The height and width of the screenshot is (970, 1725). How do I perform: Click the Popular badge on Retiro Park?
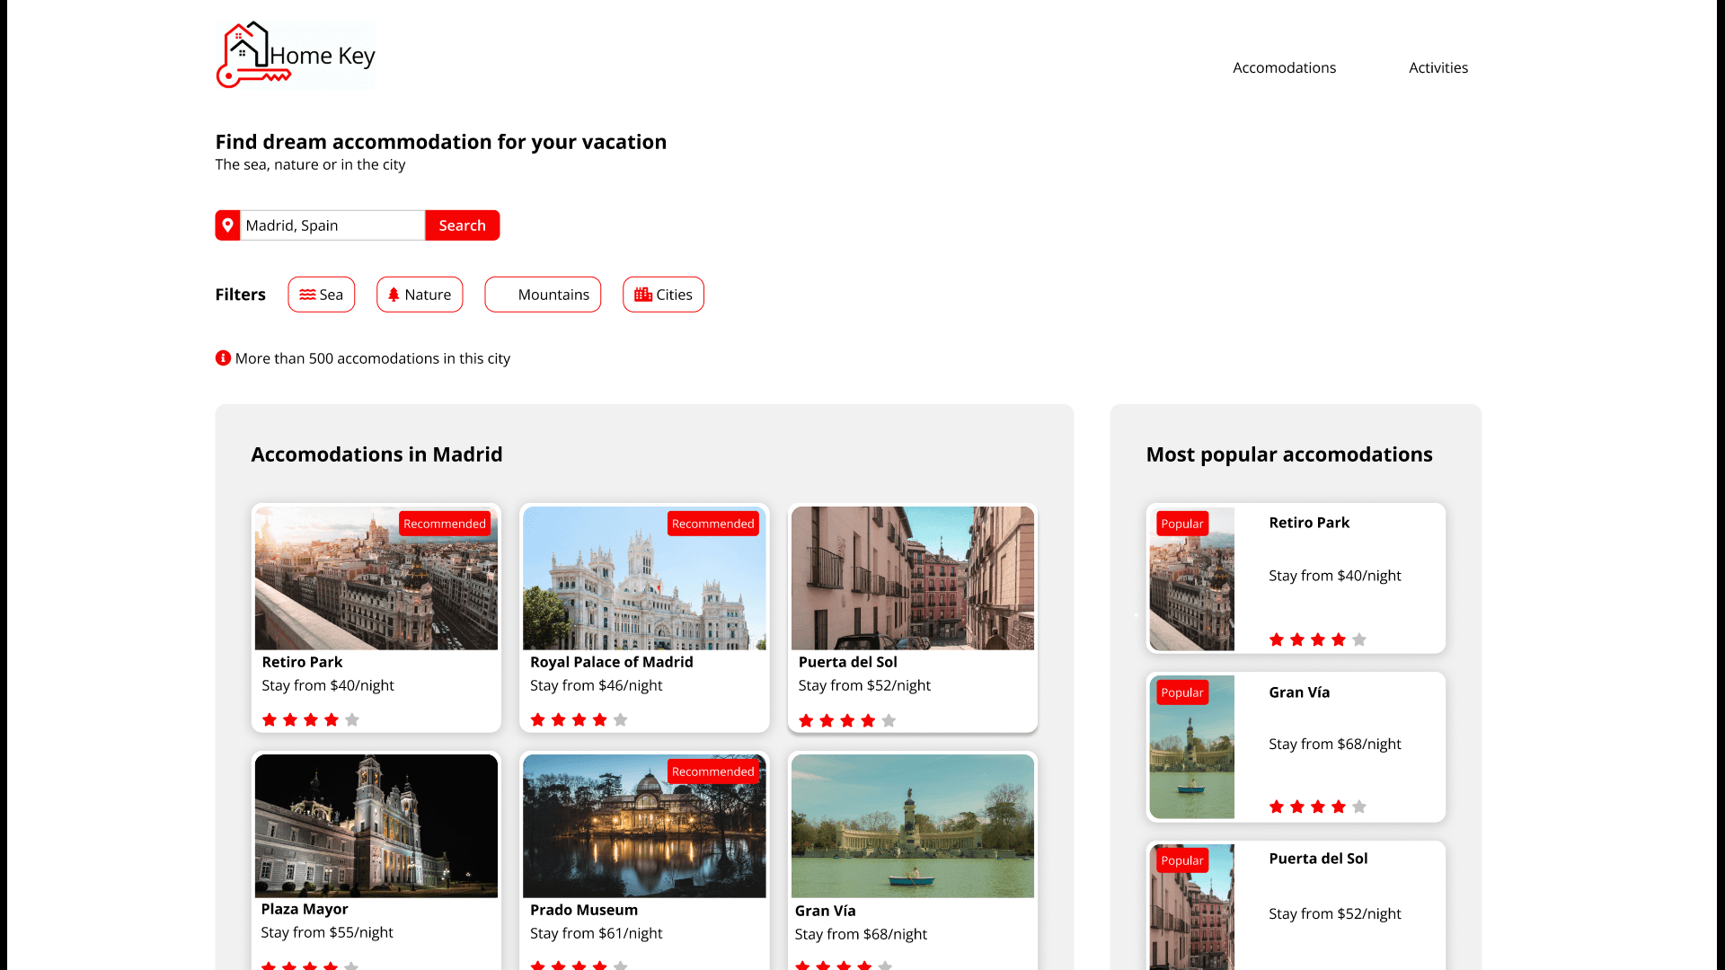click(1182, 524)
